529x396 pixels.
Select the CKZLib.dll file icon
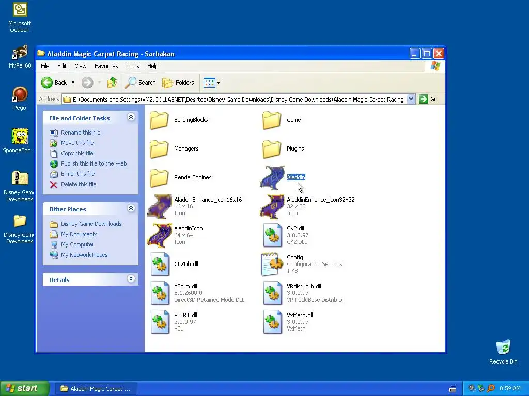coord(160,265)
